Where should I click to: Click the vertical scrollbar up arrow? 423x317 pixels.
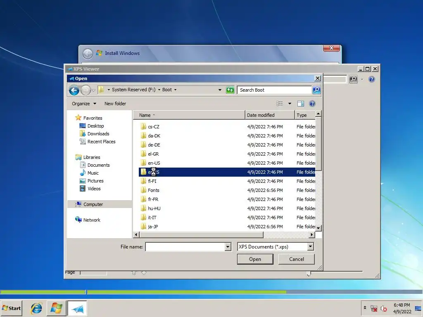pos(318,114)
